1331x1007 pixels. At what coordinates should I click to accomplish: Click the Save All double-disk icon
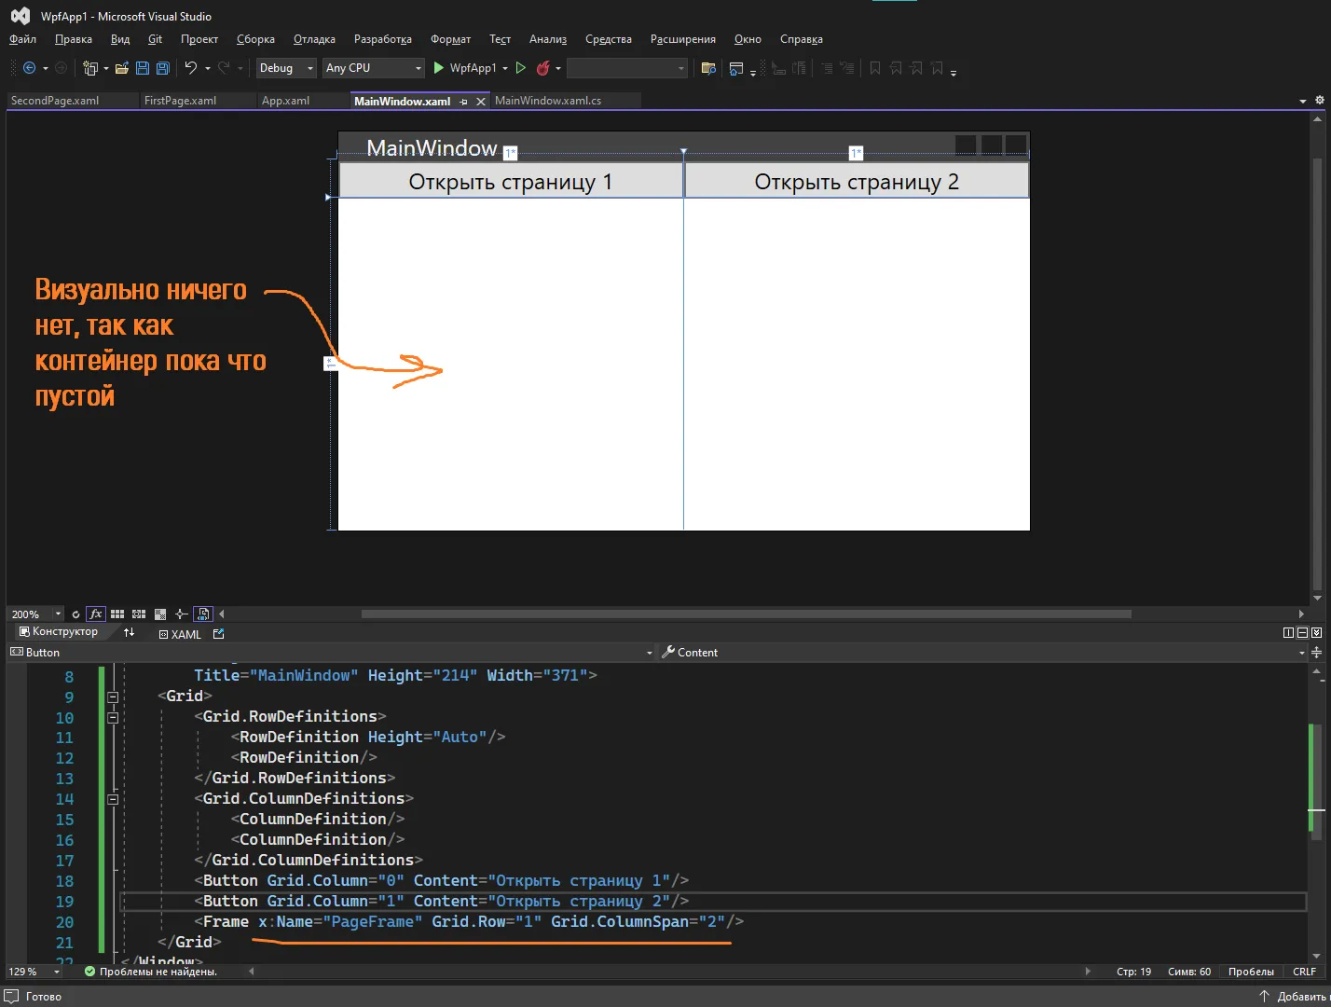(x=163, y=68)
